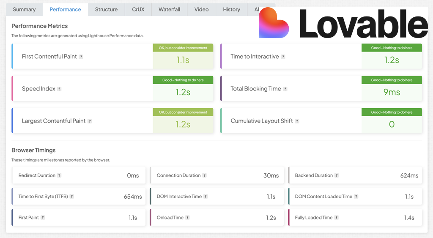This screenshot has height=238, width=433.
Task: Click the Largest Contentful Paint label
Action: 54,121
